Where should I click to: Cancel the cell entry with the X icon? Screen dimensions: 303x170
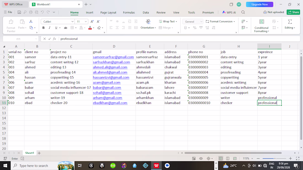[44, 39]
